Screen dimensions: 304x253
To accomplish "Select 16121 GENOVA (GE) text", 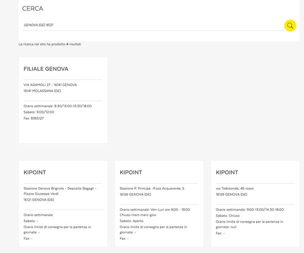I will (39, 200).
